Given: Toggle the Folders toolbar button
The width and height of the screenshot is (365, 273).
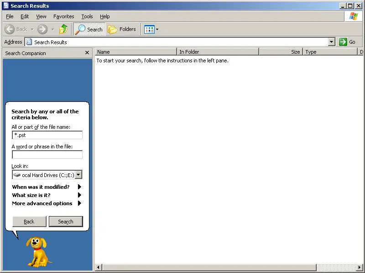Looking at the screenshot, I should (x=122, y=29).
